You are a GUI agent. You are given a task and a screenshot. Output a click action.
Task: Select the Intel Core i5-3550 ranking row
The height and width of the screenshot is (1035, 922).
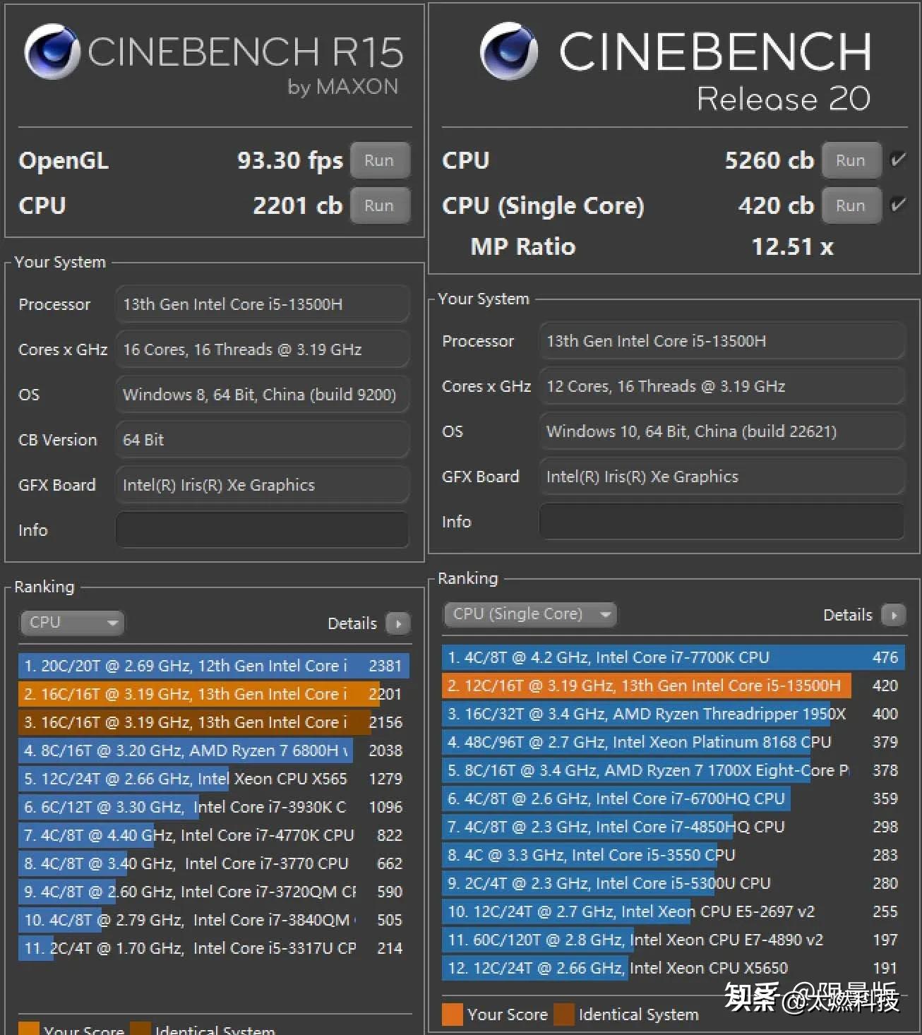pyautogui.click(x=673, y=855)
